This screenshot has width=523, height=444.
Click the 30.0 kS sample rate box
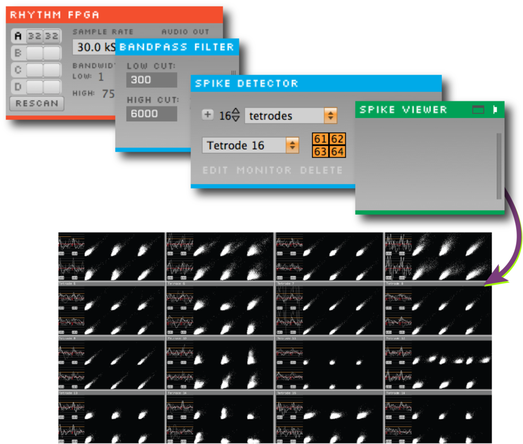pos(94,47)
